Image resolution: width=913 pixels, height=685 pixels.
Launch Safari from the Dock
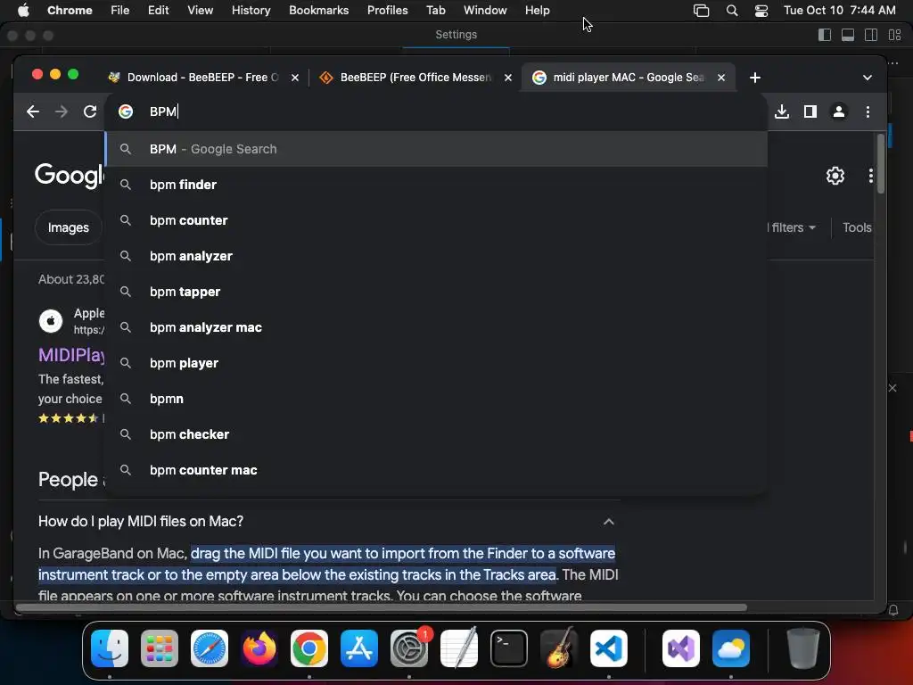point(210,648)
